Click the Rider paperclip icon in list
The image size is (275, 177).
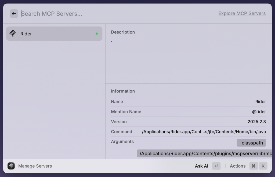[x=13, y=34]
